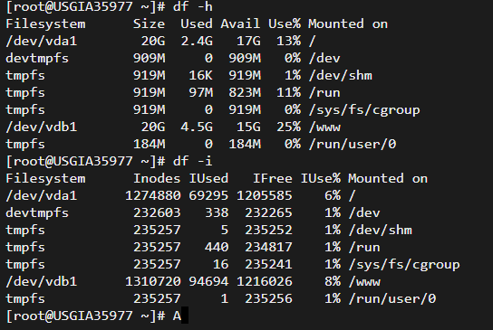The image size is (493, 330).
Task: Click the terminal cursor after the letter A
Action: [x=185, y=316]
